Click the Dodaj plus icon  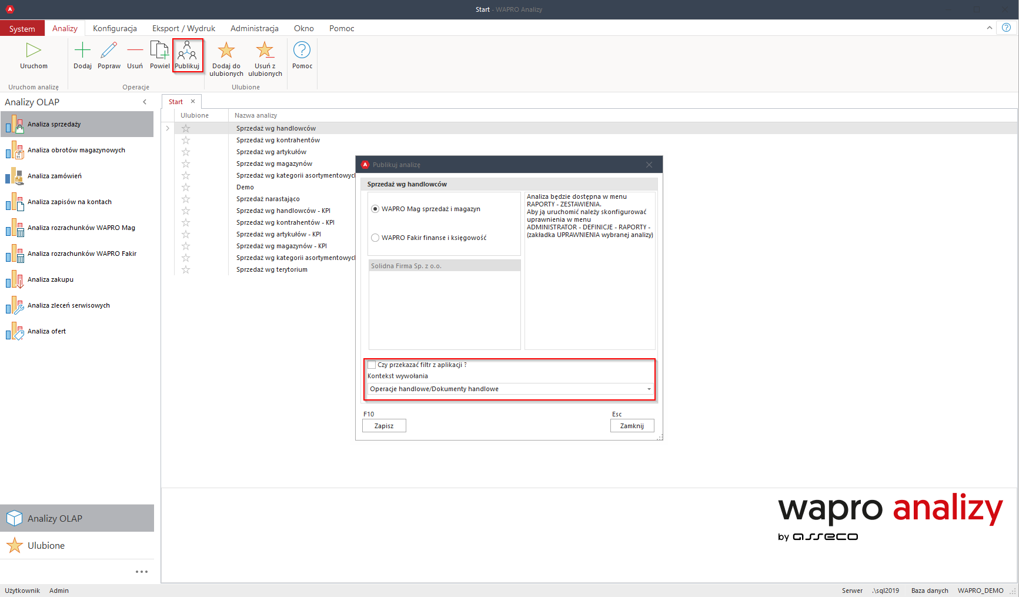click(x=82, y=51)
